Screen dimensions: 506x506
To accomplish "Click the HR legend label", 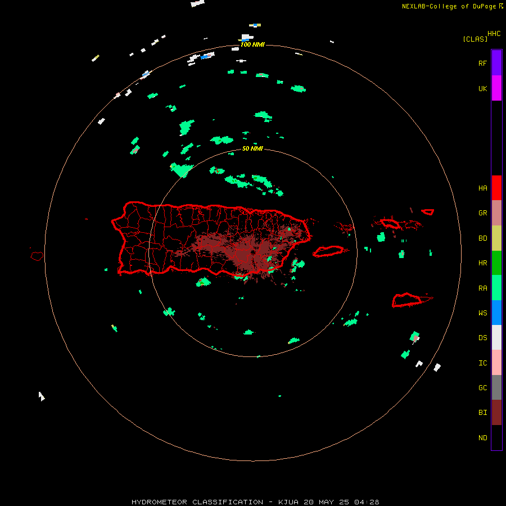I will click(482, 263).
